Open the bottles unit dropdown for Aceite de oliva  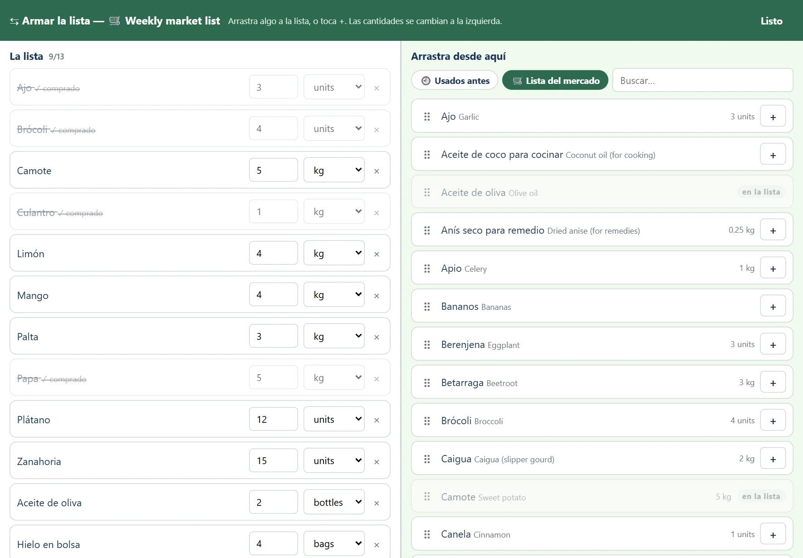pos(334,502)
